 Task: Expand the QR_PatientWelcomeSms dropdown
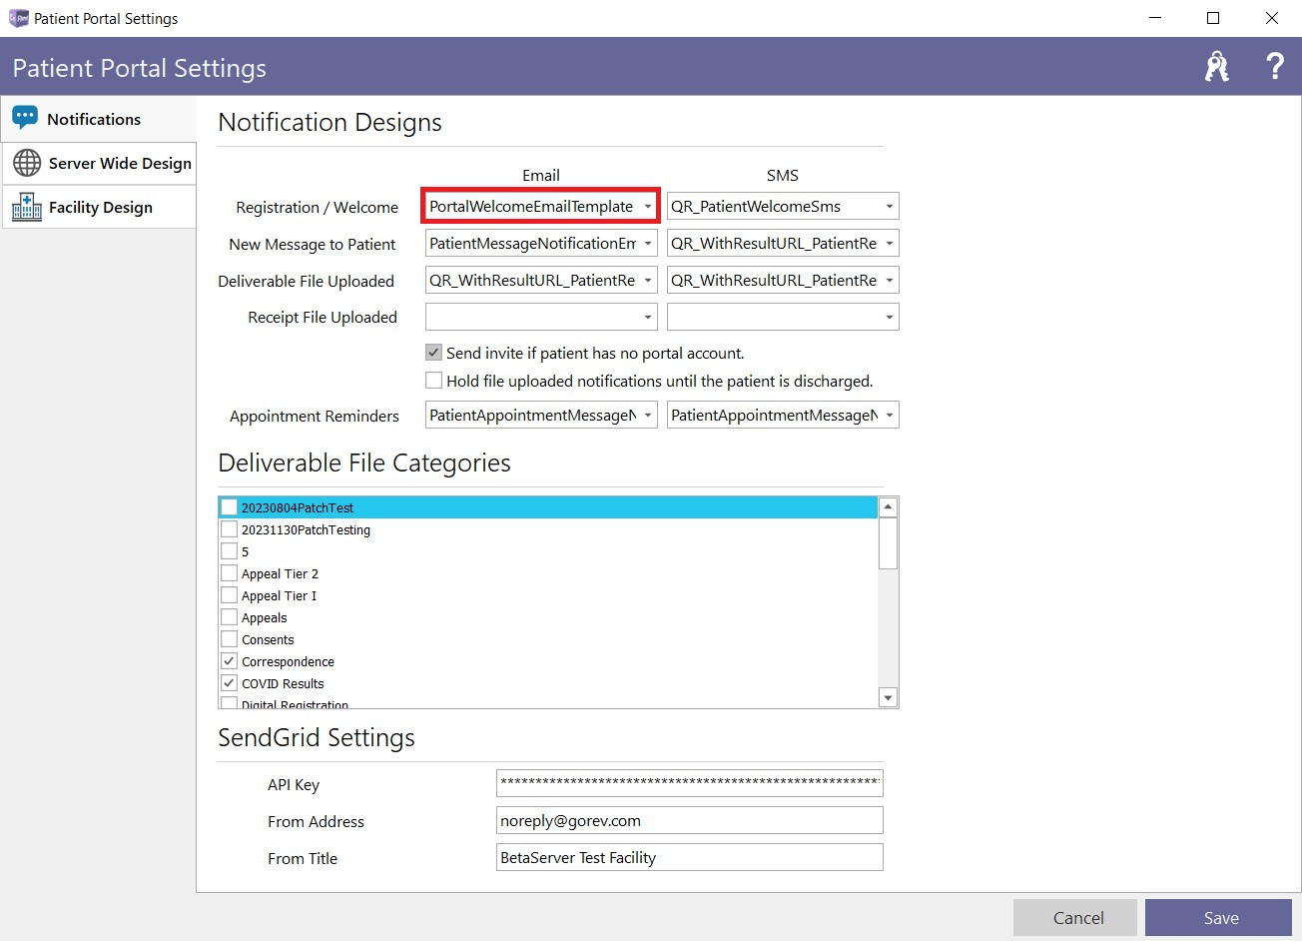(890, 206)
